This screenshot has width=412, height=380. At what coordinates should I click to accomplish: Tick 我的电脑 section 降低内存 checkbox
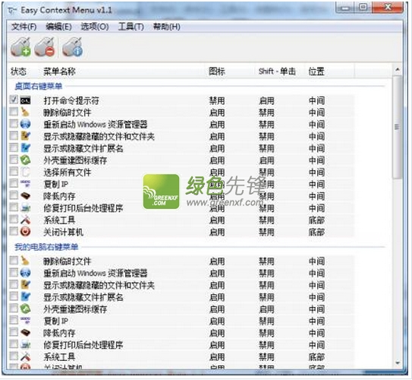(14, 332)
